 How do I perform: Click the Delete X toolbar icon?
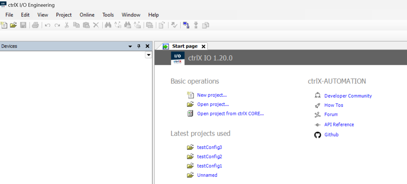tap(96, 25)
